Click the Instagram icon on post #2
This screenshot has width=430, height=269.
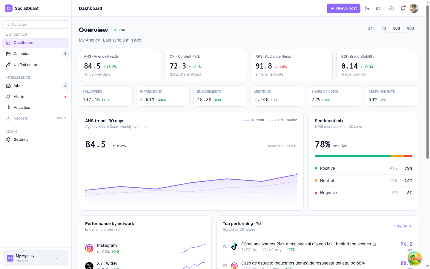[234, 265]
